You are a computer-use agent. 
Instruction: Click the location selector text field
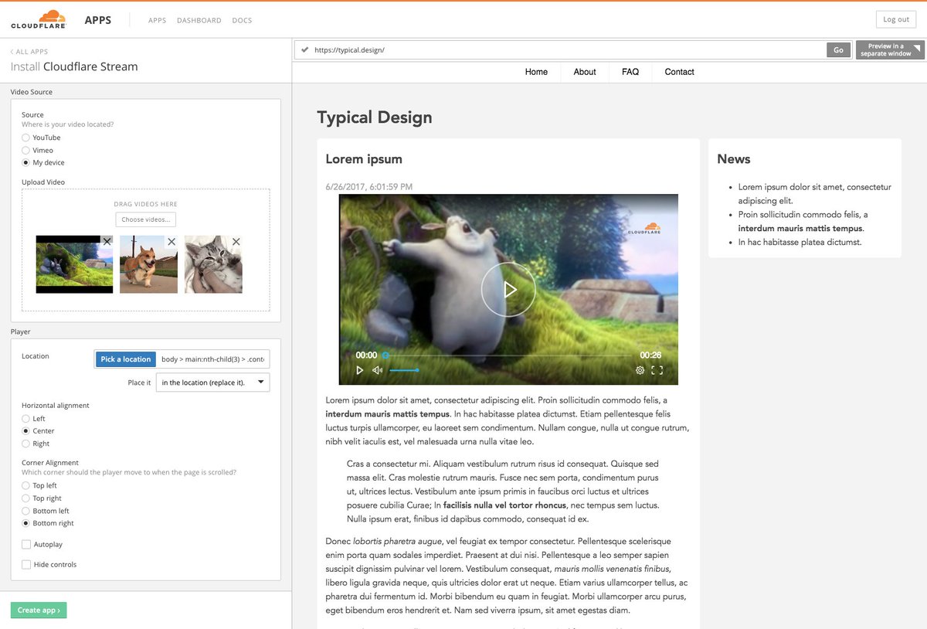click(x=212, y=359)
